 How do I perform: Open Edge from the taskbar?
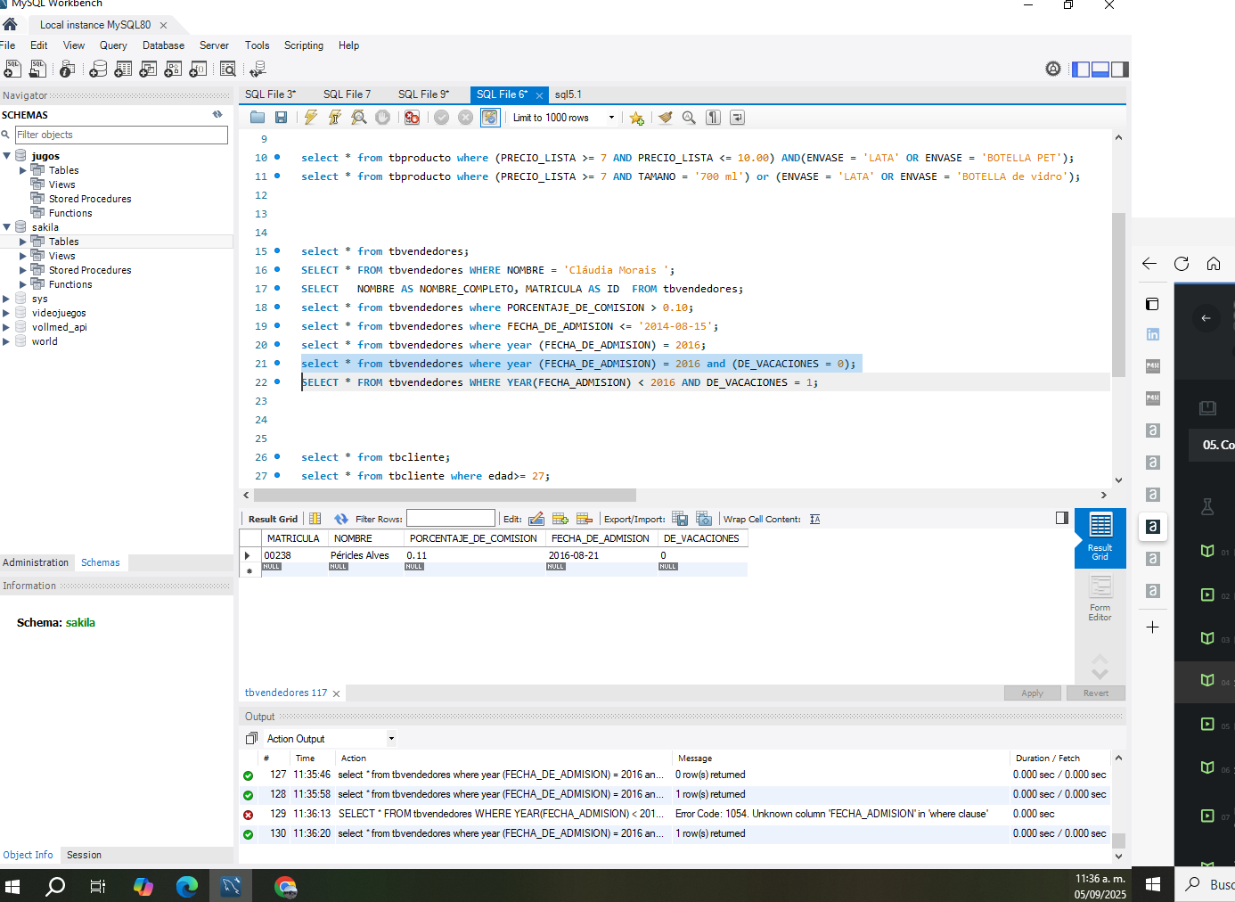tap(187, 886)
